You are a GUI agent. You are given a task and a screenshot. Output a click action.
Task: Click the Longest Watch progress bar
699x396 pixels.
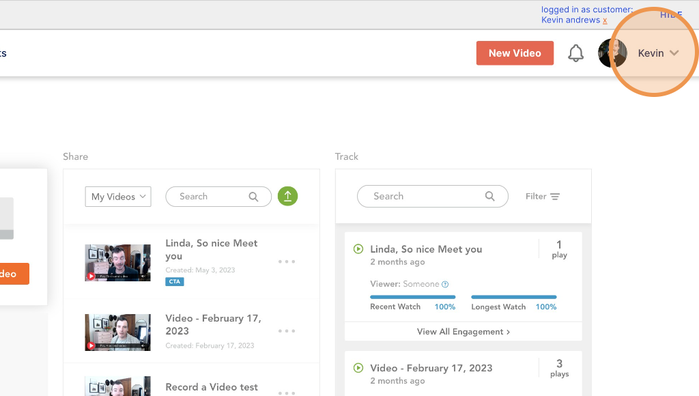(x=514, y=297)
